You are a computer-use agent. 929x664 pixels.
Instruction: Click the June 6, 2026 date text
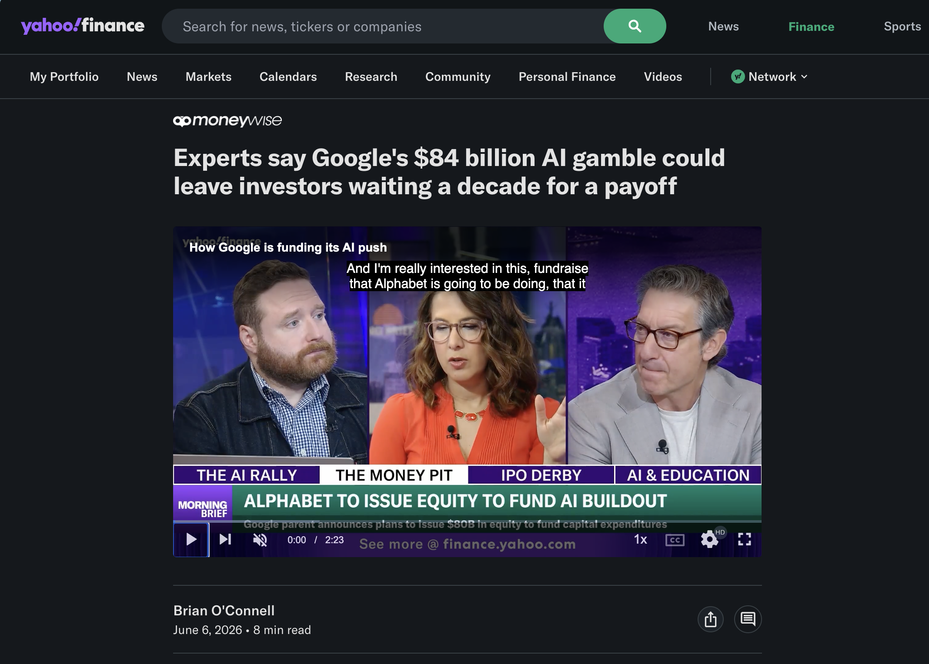pyautogui.click(x=207, y=630)
